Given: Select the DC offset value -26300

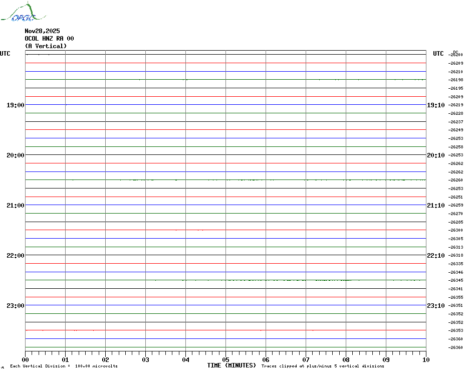Looking at the screenshot, I should tap(456, 231).
